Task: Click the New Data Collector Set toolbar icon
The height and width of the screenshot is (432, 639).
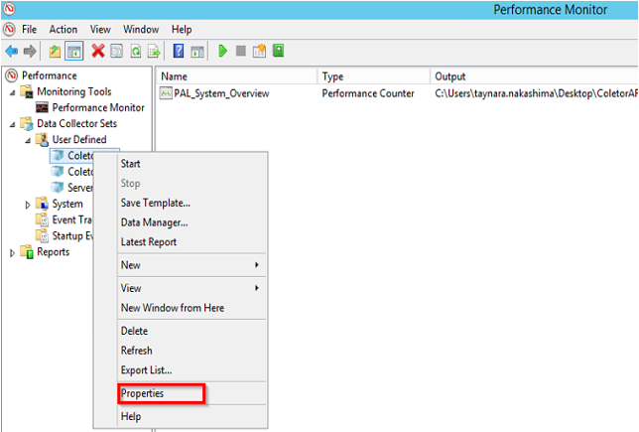Action: [259, 51]
